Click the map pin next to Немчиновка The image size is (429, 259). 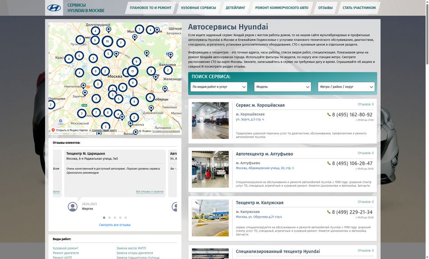click(x=83, y=86)
